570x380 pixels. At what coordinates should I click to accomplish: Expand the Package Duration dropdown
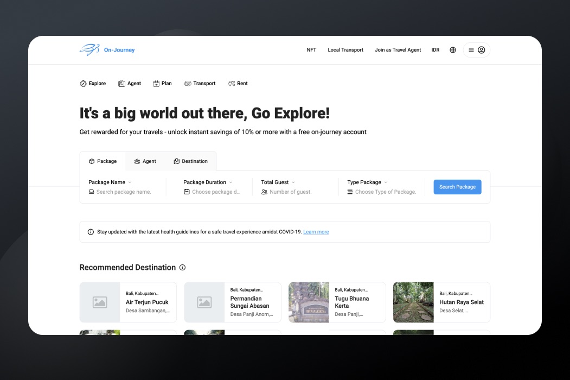230,182
